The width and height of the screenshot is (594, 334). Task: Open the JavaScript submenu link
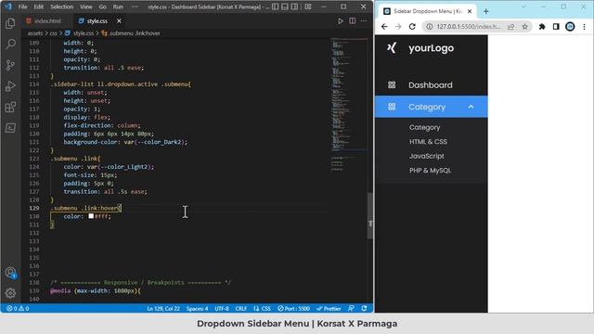427,156
